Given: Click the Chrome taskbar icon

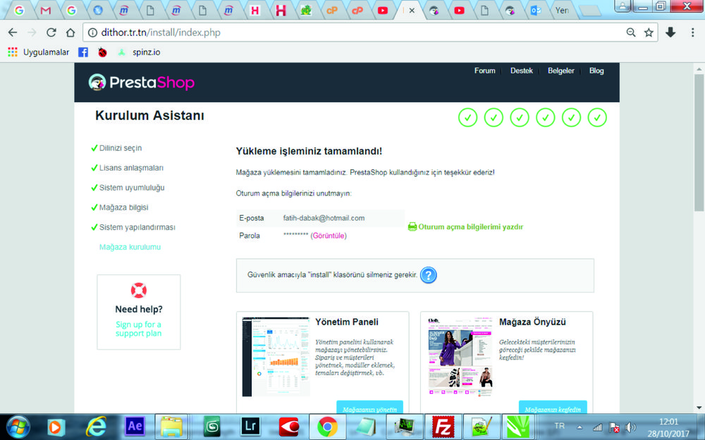Looking at the screenshot, I should [327, 427].
